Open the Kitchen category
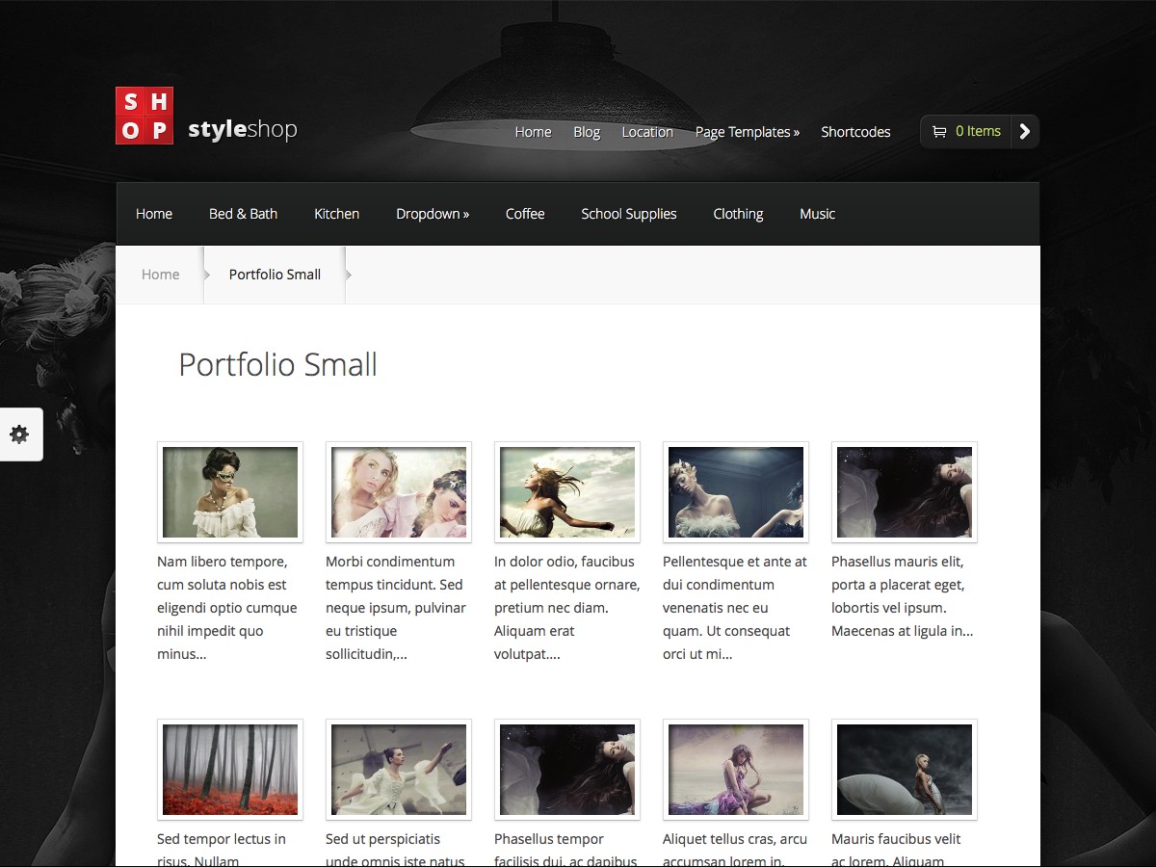The width and height of the screenshot is (1156, 867). [x=336, y=214]
